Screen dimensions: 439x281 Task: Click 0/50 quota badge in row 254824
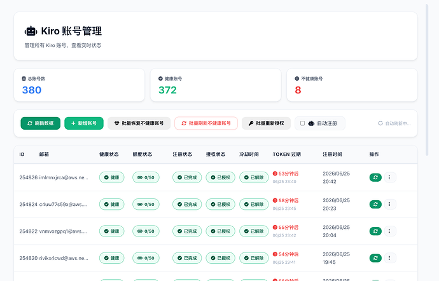click(x=146, y=204)
